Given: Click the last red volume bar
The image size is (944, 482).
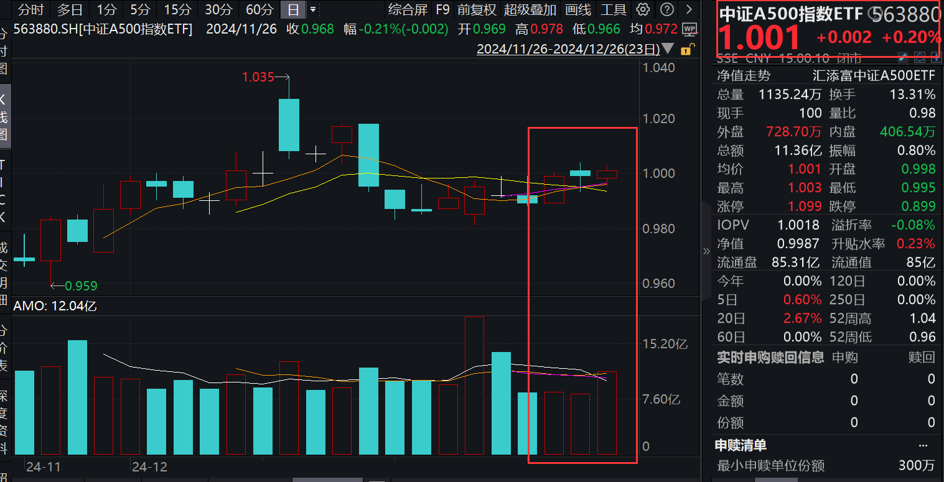Looking at the screenshot, I should [x=607, y=413].
